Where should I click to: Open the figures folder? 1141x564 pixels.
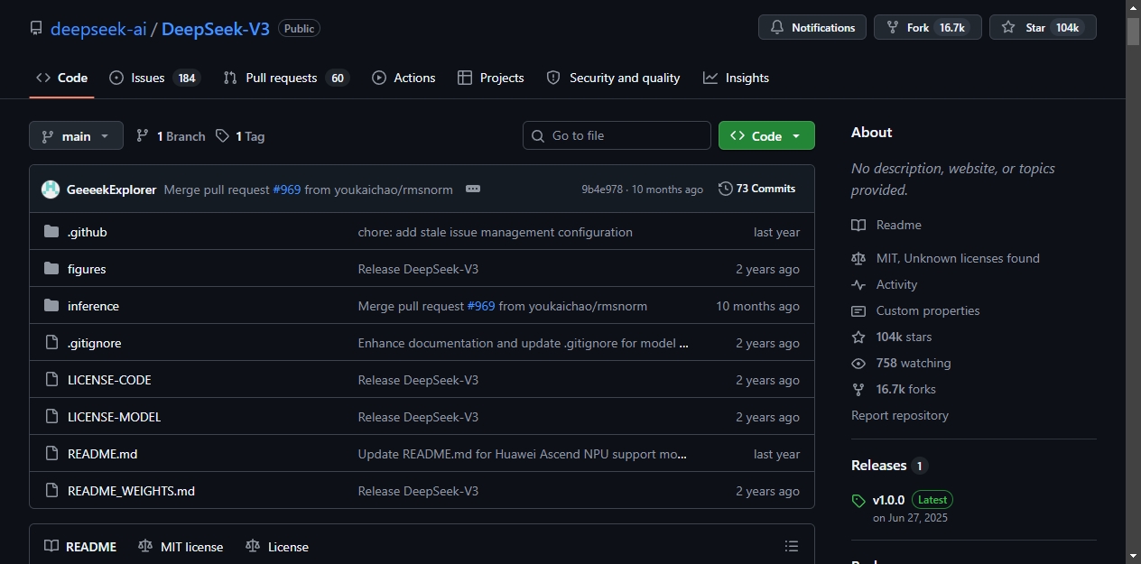point(87,269)
